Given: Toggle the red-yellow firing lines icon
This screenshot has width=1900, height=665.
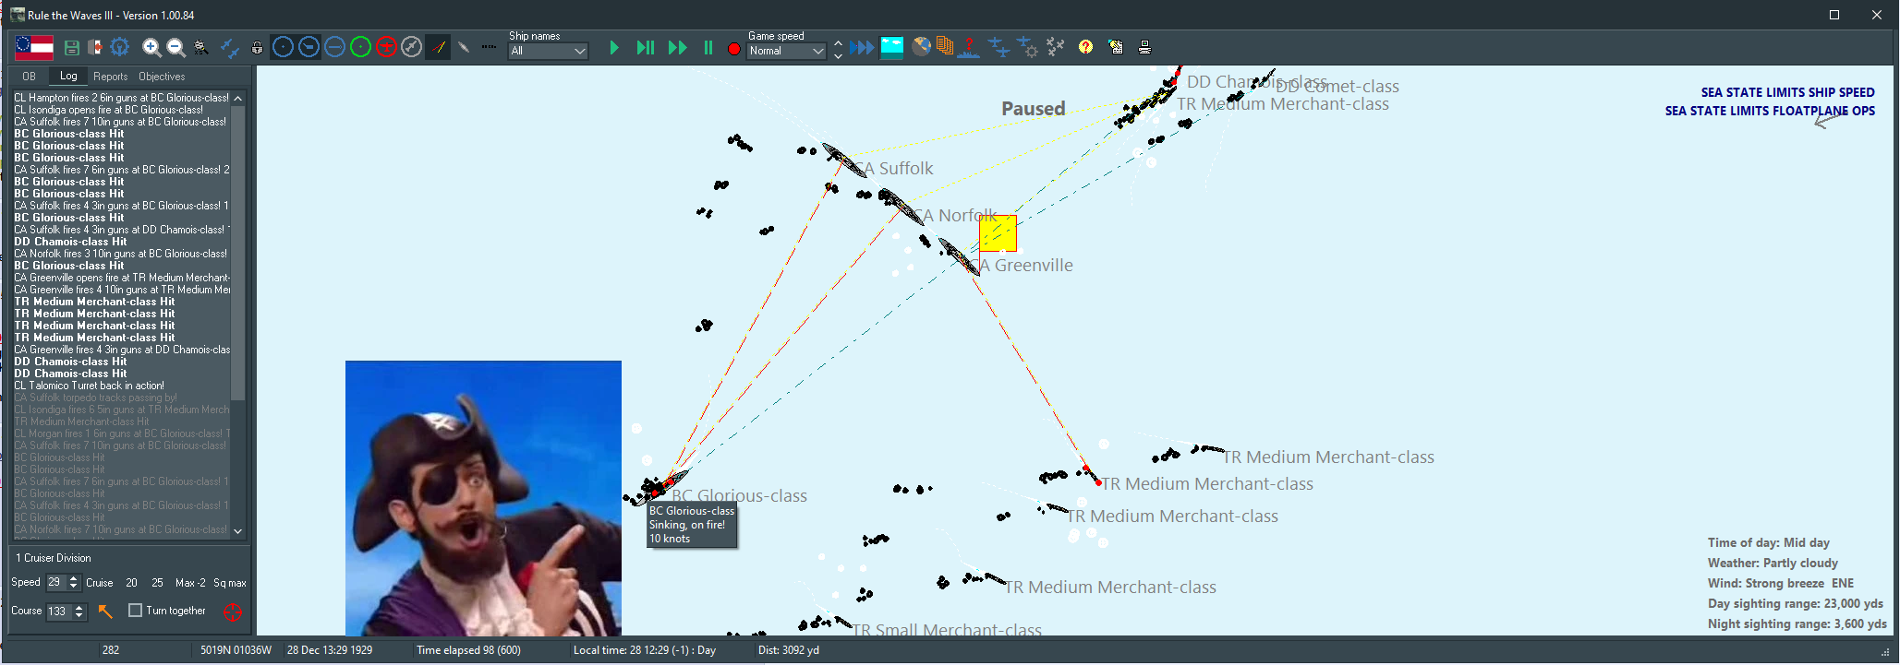Looking at the screenshot, I should point(438,47).
